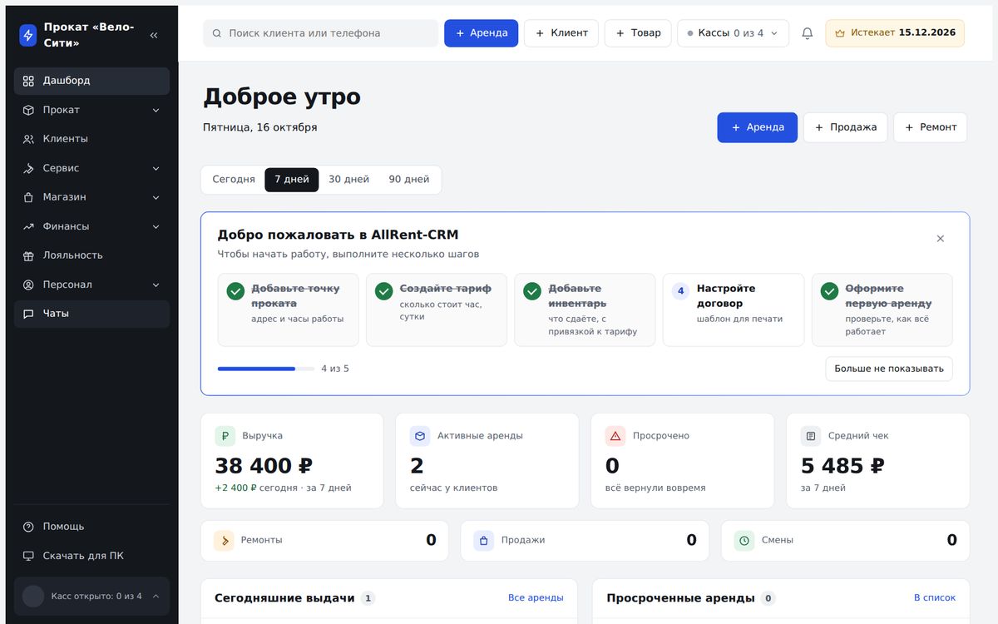Click the Сервис tools icon
The width and height of the screenshot is (998, 624).
(28, 168)
